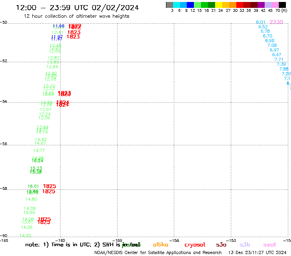
Task: Click the wave height value '12.41'
Action: coord(57,32)
